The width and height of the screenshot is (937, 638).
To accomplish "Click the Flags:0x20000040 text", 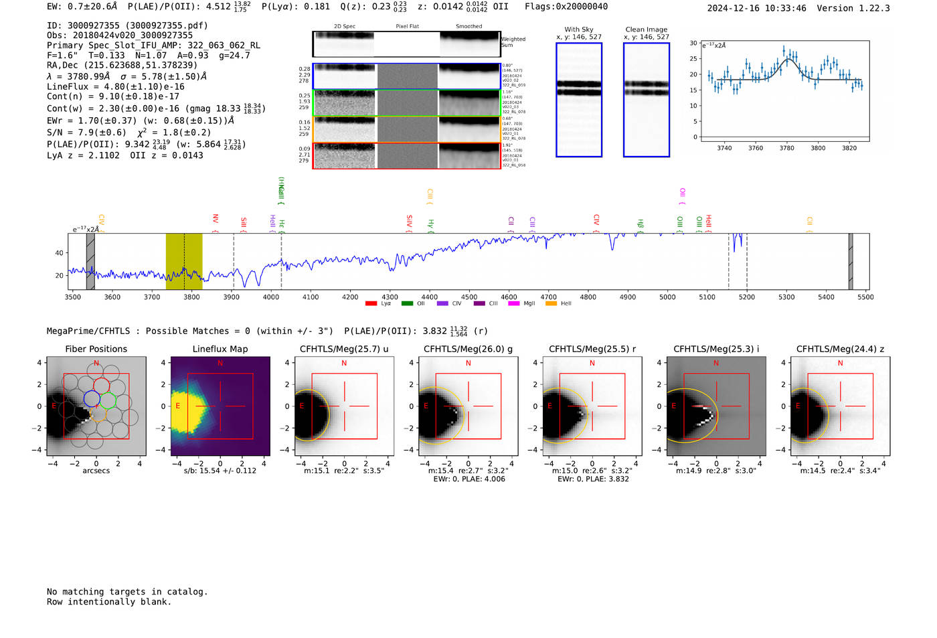I will pos(566,7).
